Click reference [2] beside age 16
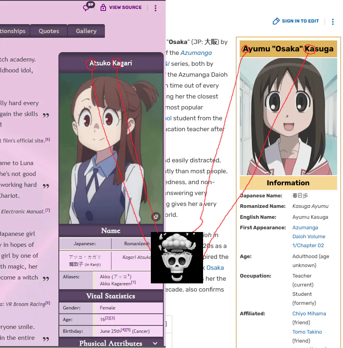The image size is (343, 348). pos(107,318)
